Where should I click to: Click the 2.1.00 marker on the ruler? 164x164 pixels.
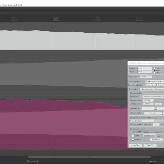click(x=55, y=18)
